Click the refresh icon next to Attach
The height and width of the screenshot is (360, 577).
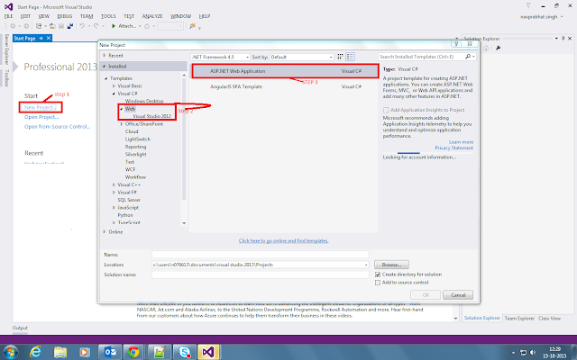pos(147,26)
